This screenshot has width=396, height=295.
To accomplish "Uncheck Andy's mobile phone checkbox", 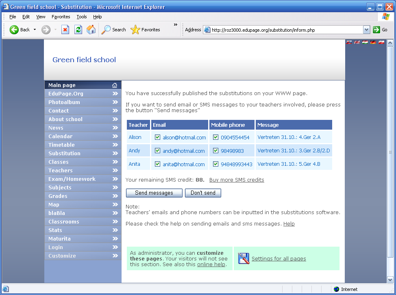I will 215,150.
